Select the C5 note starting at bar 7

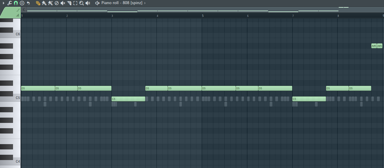[309, 99]
